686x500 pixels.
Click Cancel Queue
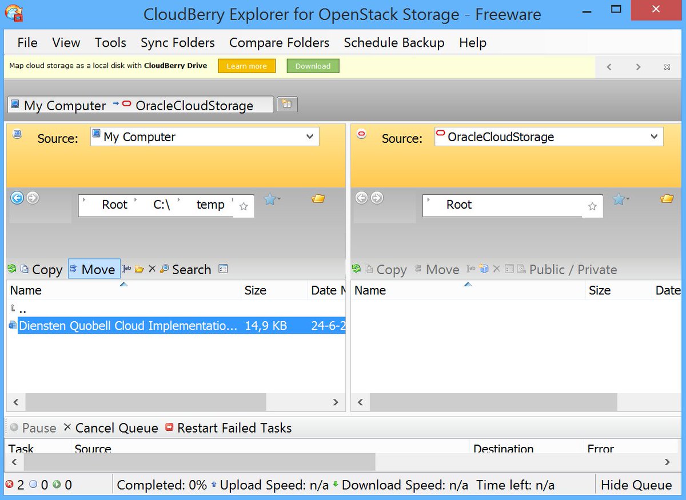pos(110,428)
